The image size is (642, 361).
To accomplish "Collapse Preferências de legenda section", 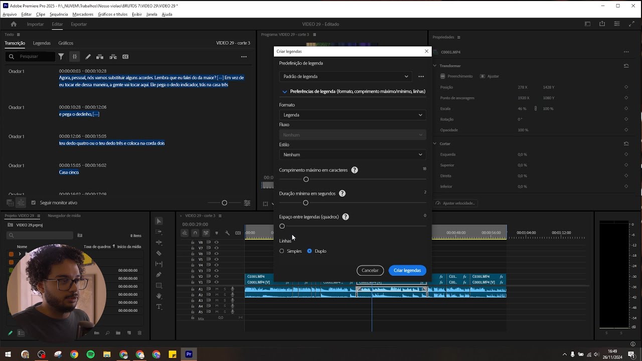I will pyautogui.click(x=284, y=92).
